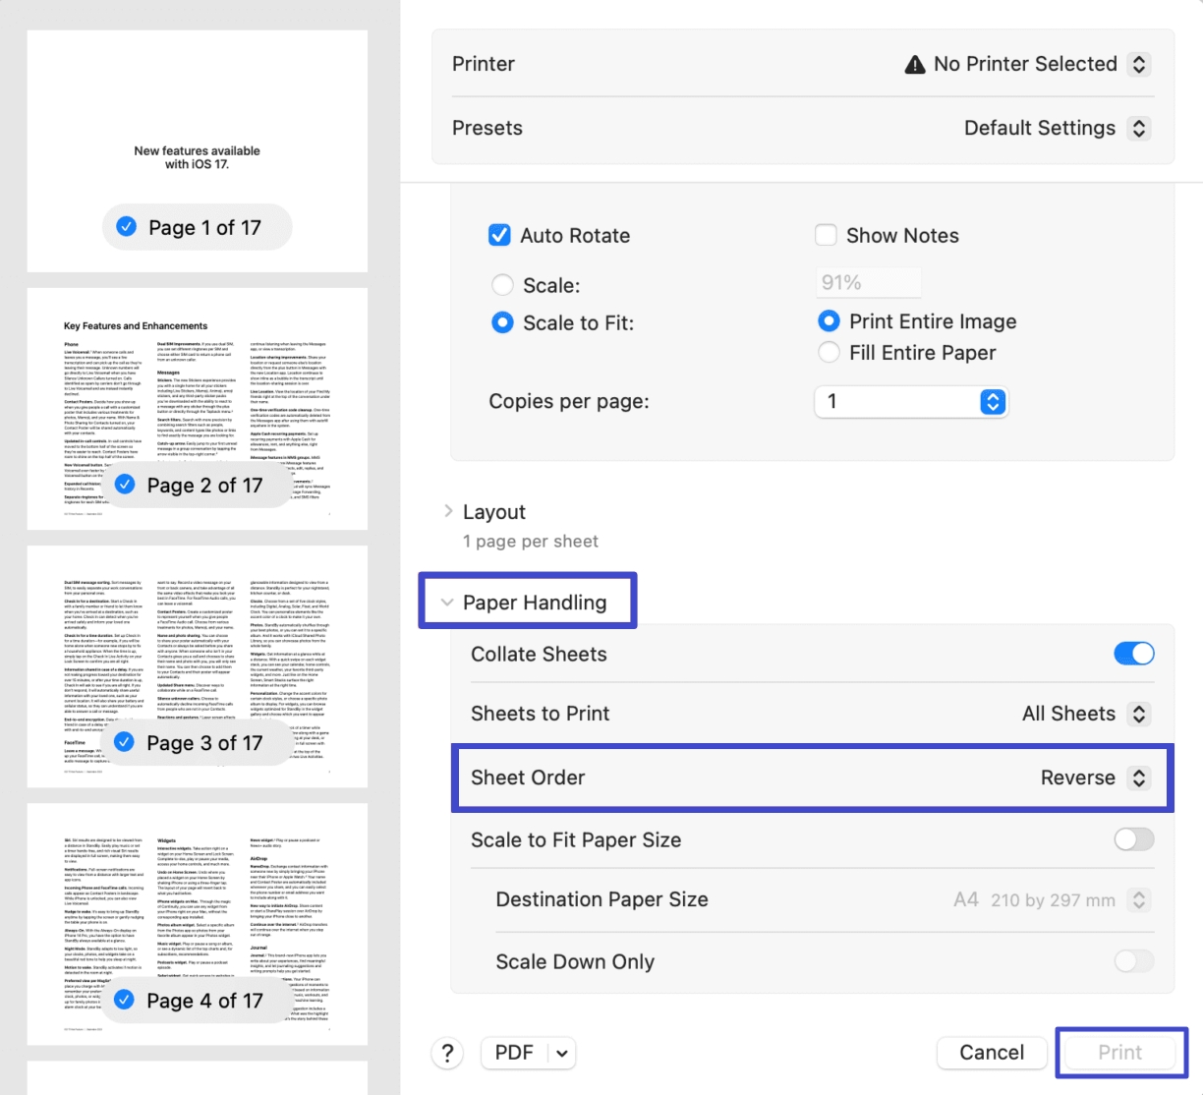Select the Scale to Fit radio button
Viewport: 1203px width, 1095px height.
[x=502, y=322]
